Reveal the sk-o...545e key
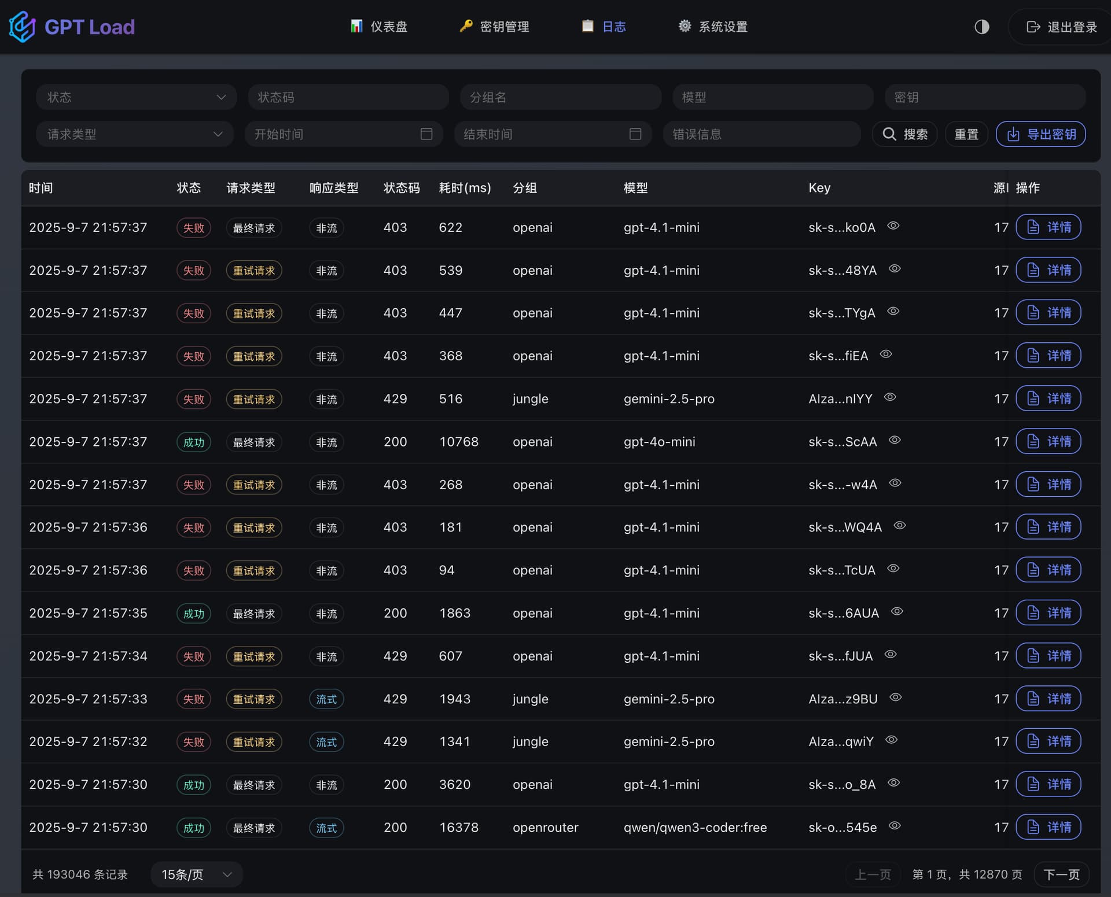The width and height of the screenshot is (1111, 897). [x=895, y=826]
